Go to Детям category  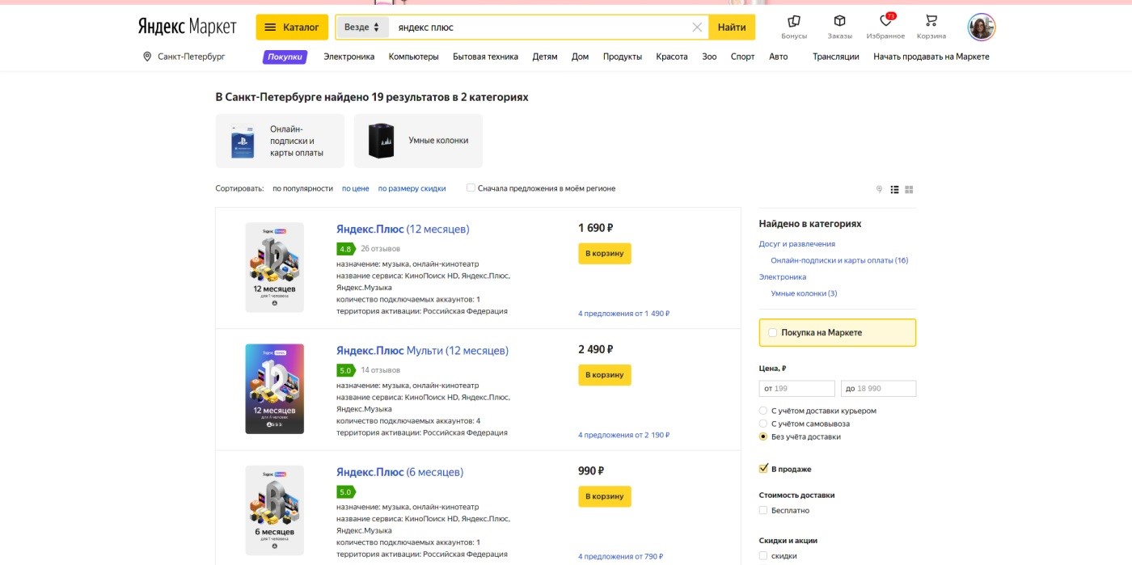tap(545, 57)
